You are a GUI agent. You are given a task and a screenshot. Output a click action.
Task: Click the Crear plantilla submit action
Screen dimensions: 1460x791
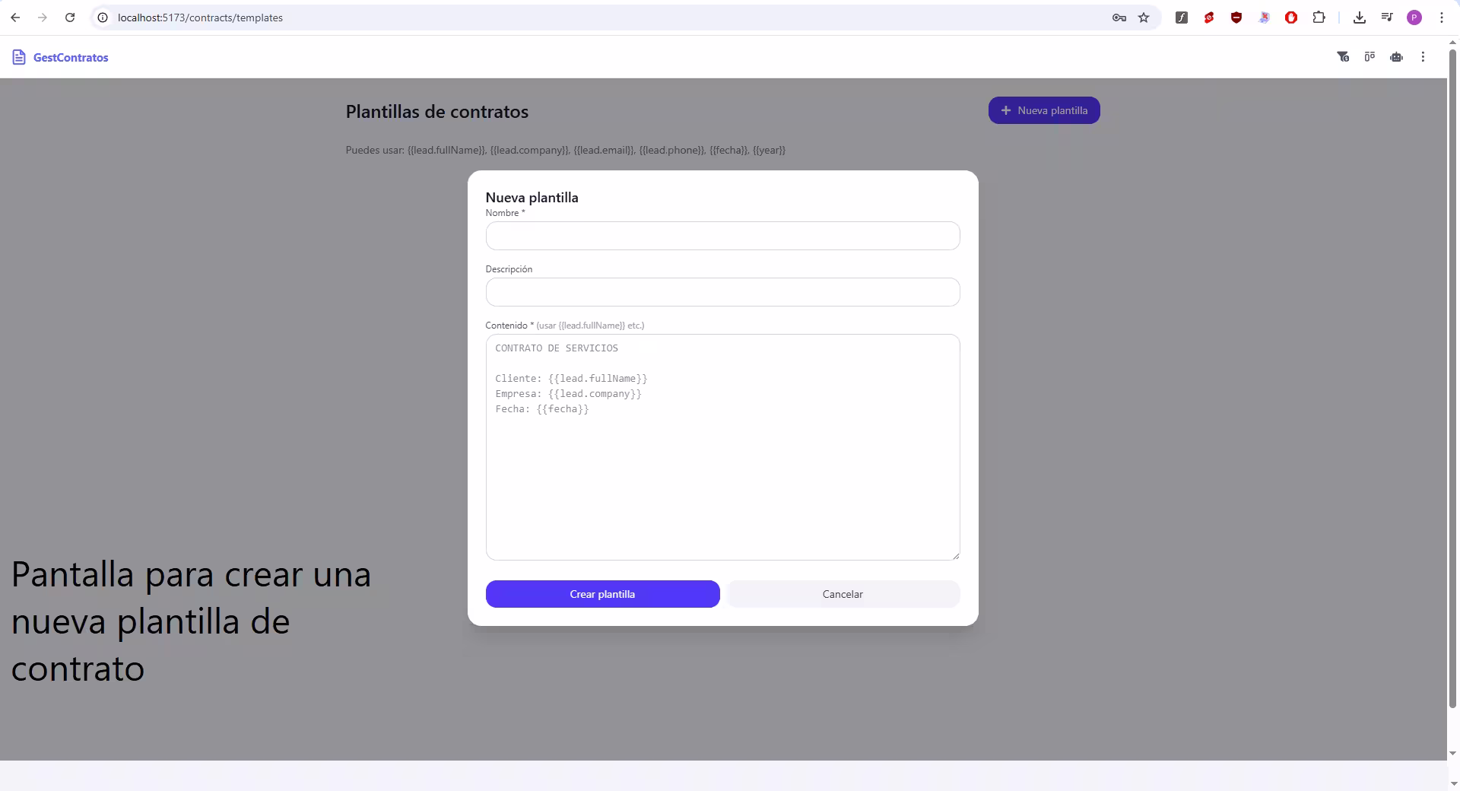(x=602, y=594)
